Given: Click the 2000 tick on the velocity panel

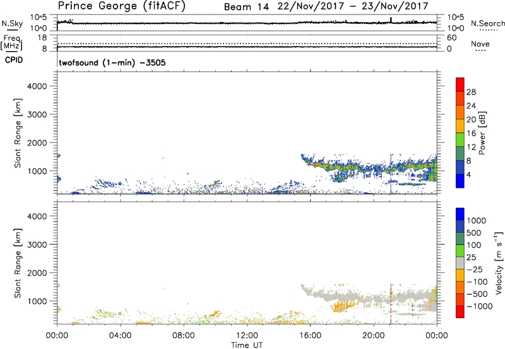Looking at the screenshot, I should click(x=37, y=273).
